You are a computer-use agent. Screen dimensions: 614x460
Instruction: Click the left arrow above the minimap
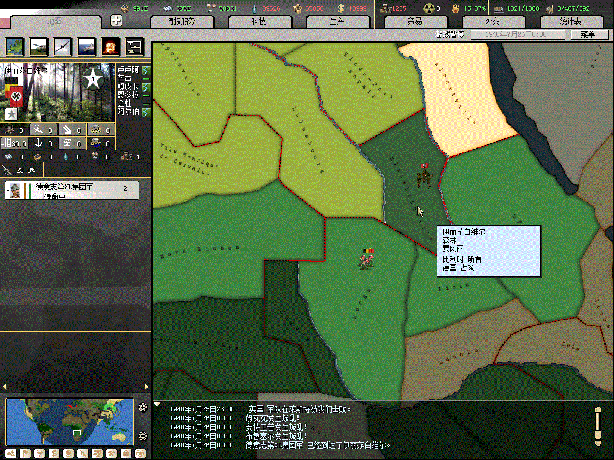coord(5,386)
